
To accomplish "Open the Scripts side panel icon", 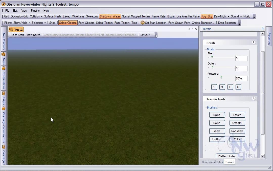I will [x=4, y=93].
